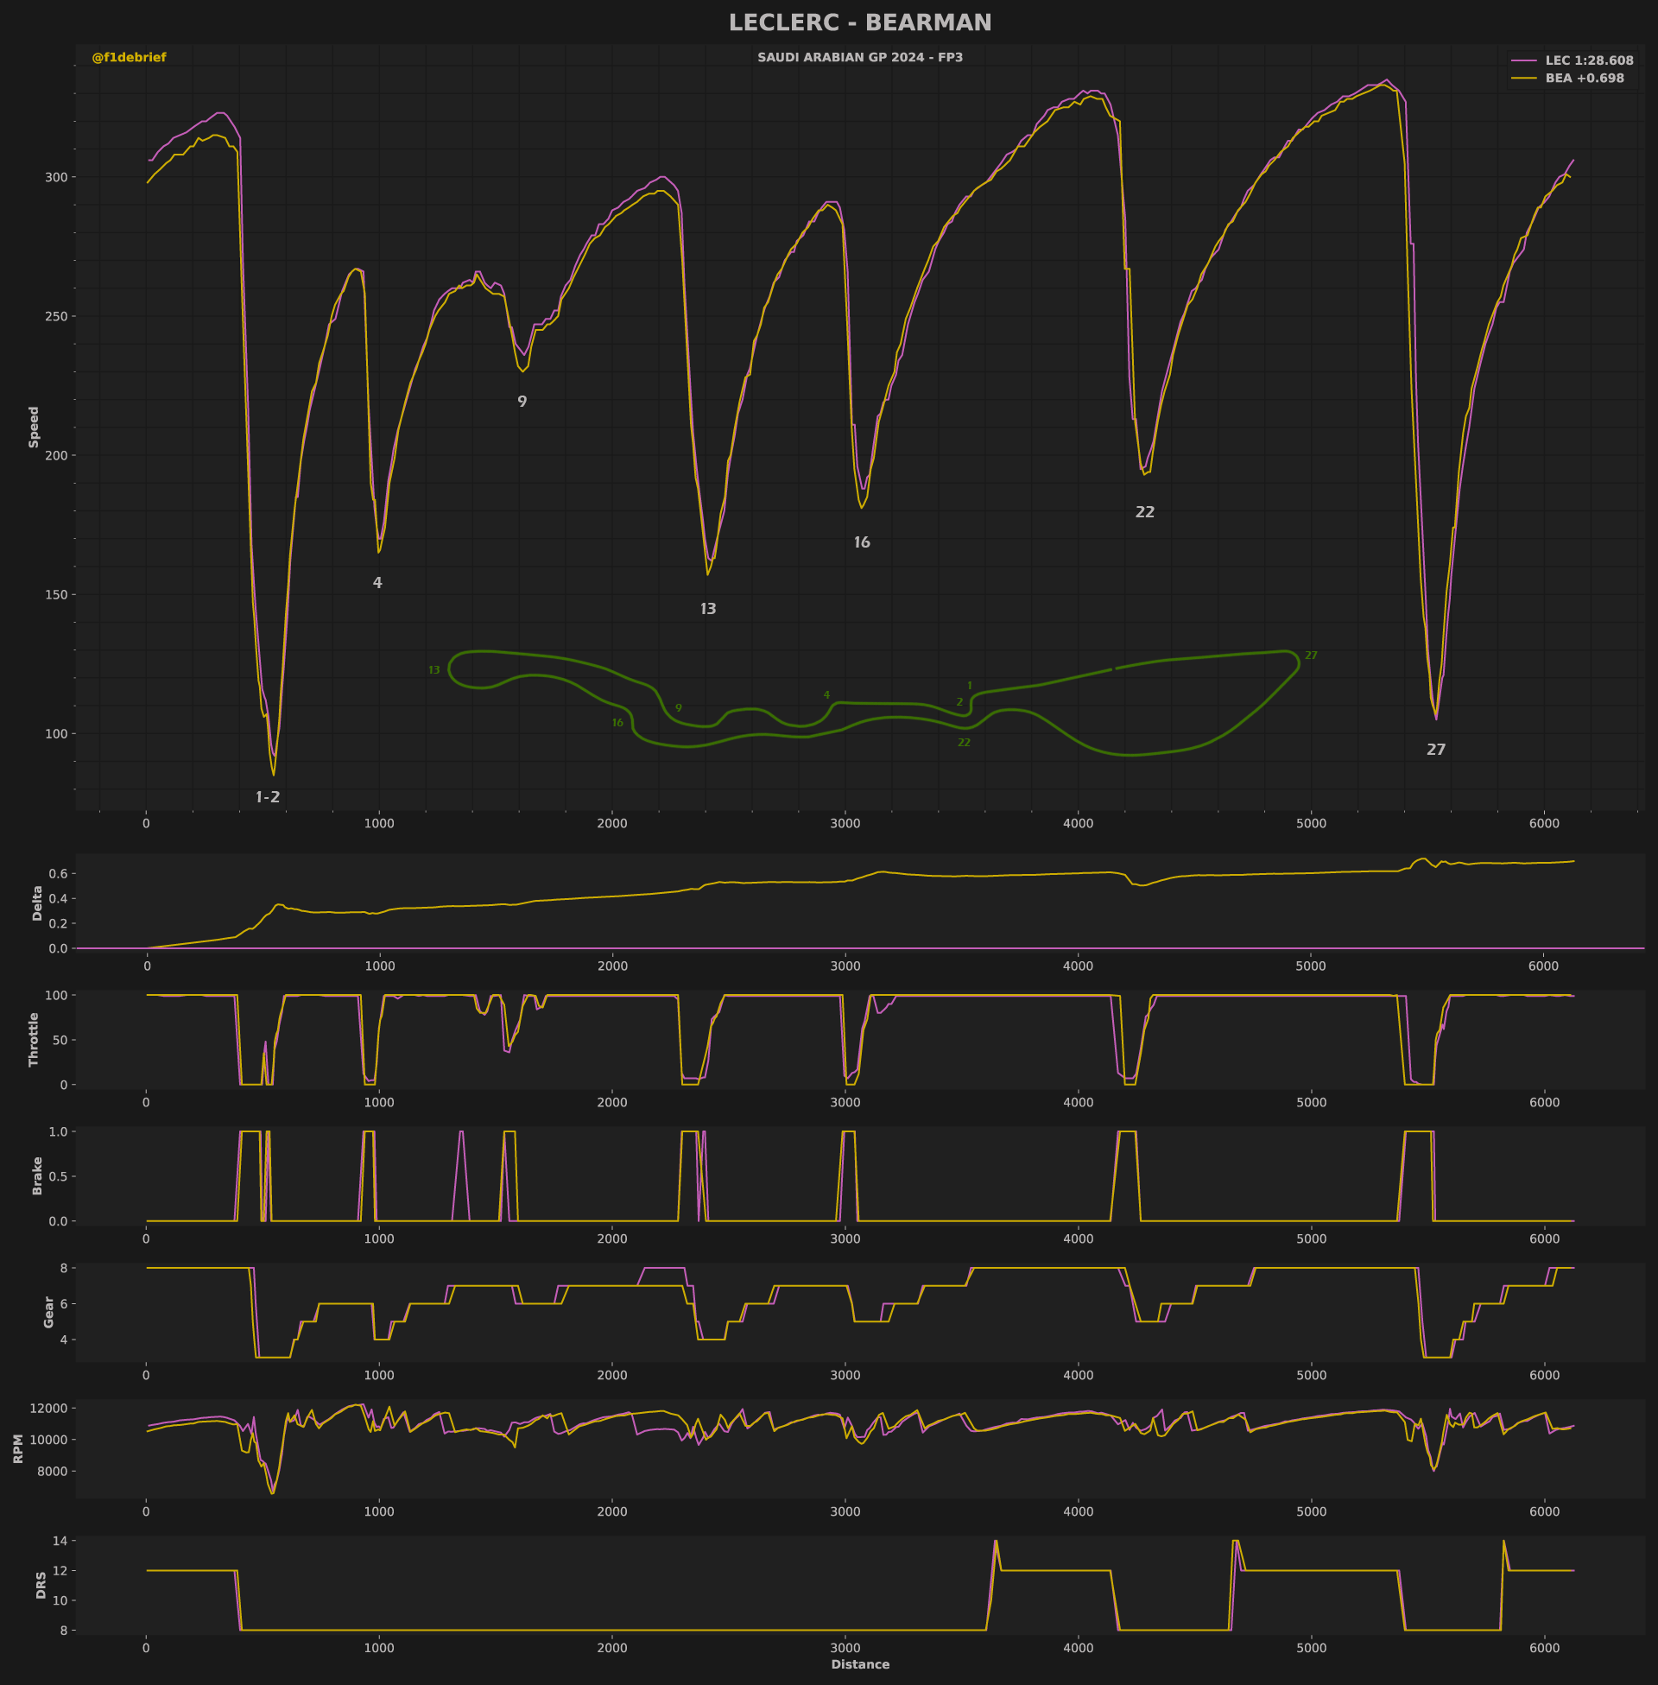
Task: Click turn 16 marker on the track map
Action: tap(617, 723)
